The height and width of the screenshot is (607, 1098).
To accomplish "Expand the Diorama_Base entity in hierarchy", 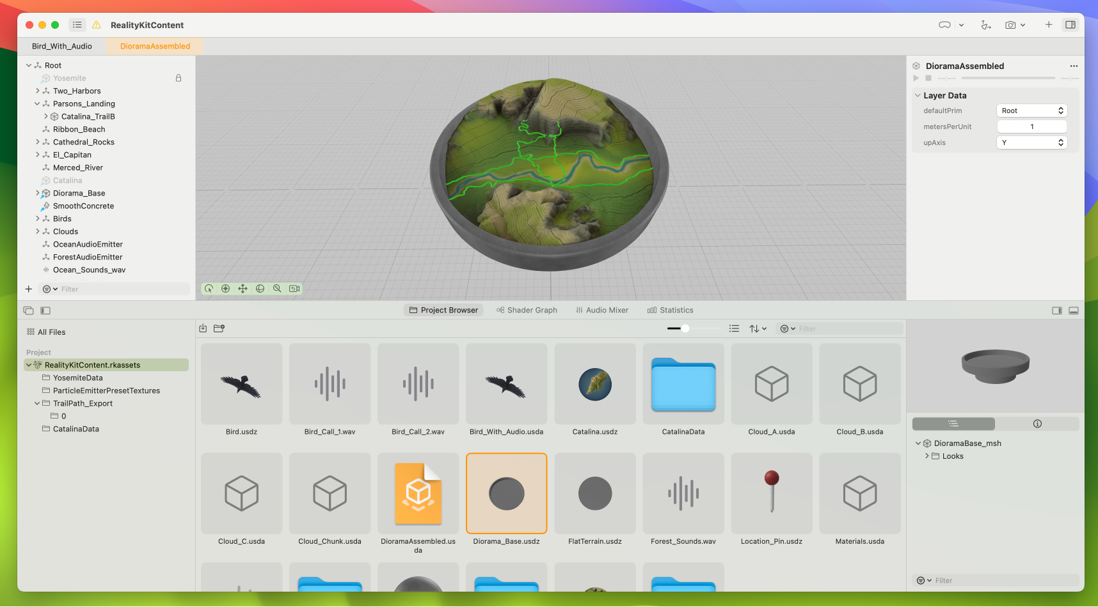I will (x=37, y=193).
